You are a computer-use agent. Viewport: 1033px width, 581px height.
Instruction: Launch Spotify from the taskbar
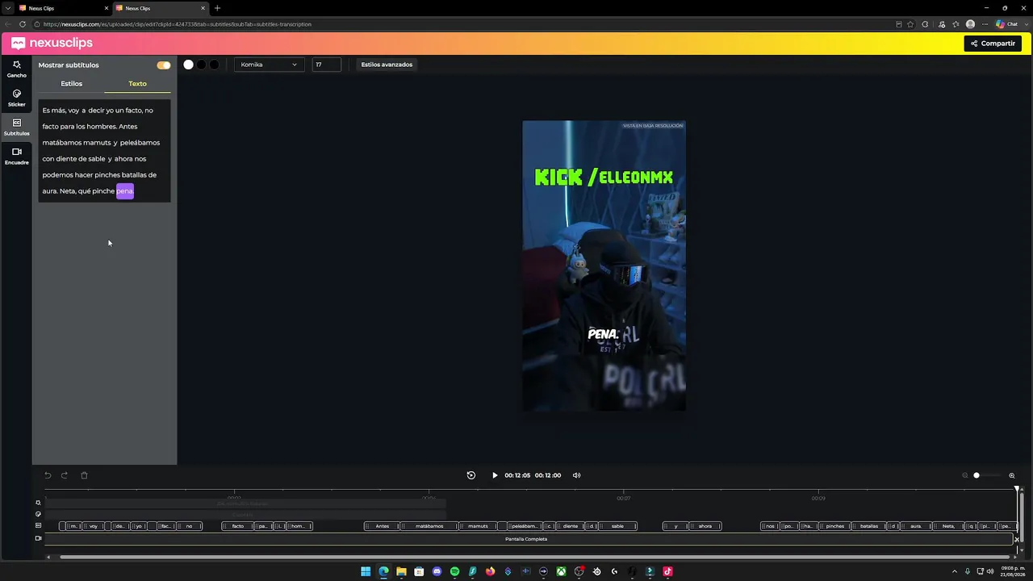tap(454, 571)
